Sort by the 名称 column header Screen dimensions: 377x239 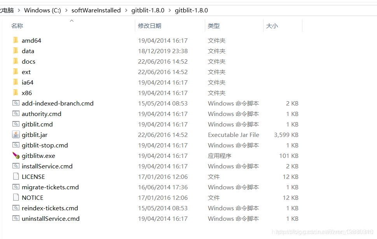17,26
